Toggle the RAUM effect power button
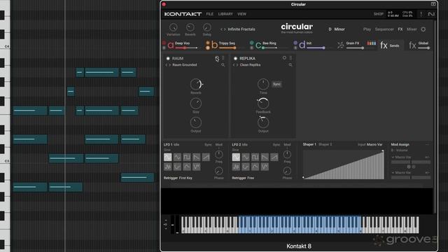The height and width of the screenshot is (252, 448). [x=168, y=58]
